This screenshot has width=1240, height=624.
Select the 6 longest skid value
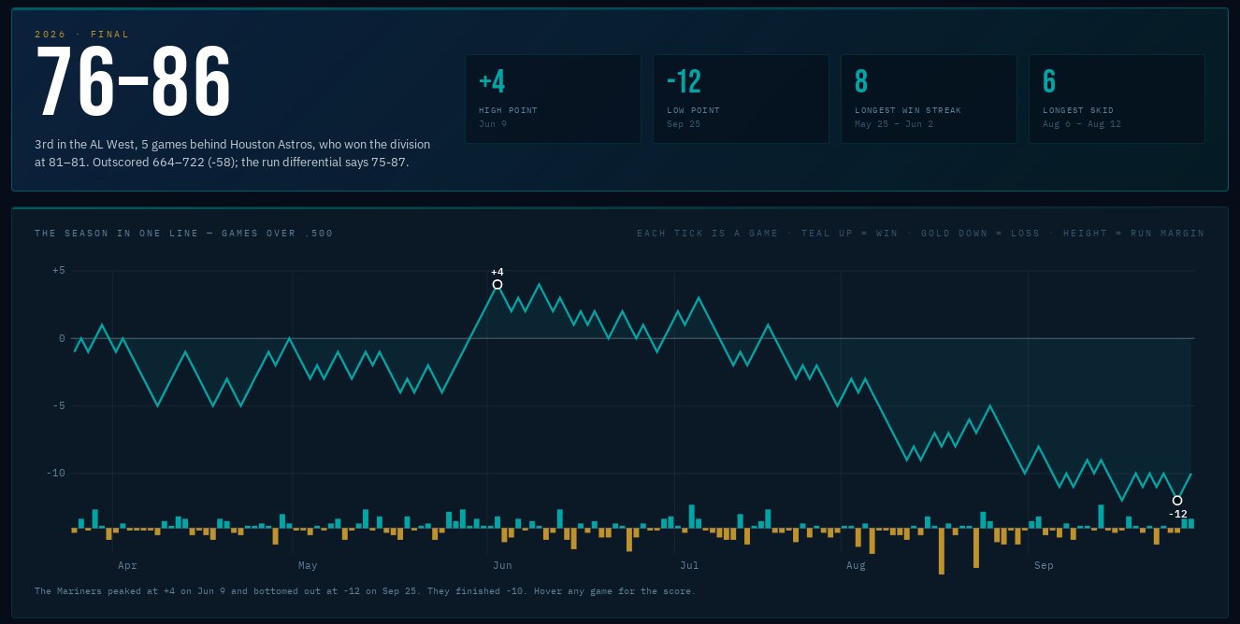tap(1049, 82)
